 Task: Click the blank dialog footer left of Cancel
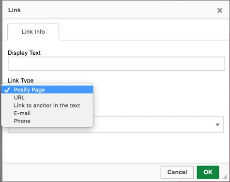click(81, 172)
